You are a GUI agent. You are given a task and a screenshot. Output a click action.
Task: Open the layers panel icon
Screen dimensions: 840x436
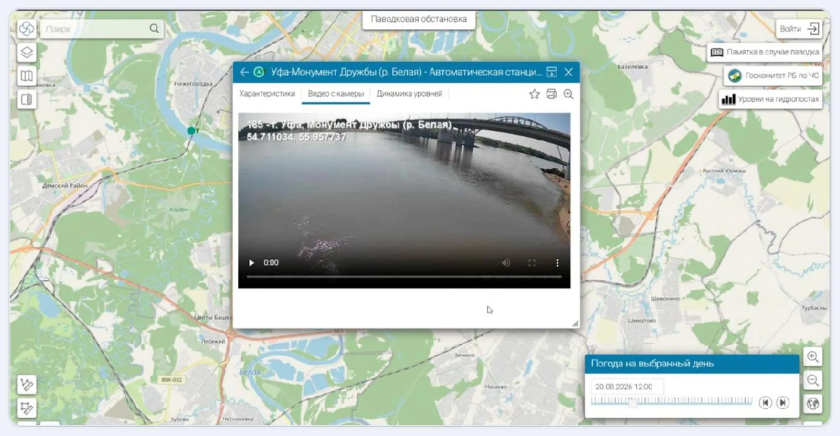coord(26,52)
